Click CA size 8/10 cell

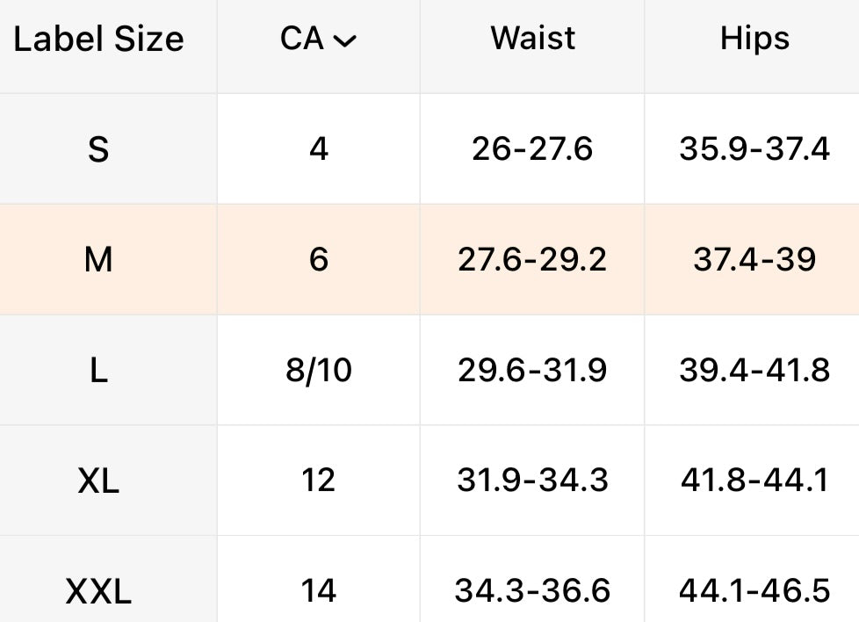tap(319, 371)
